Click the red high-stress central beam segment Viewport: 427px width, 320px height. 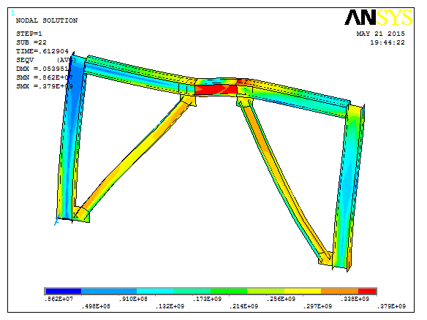pos(216,90)
